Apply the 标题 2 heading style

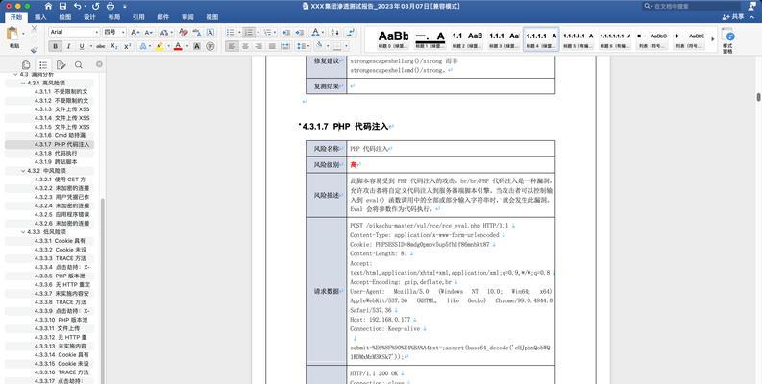click(467, 39)
